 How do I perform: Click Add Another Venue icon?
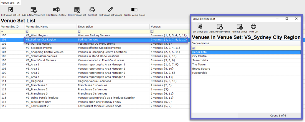[219, 27]
